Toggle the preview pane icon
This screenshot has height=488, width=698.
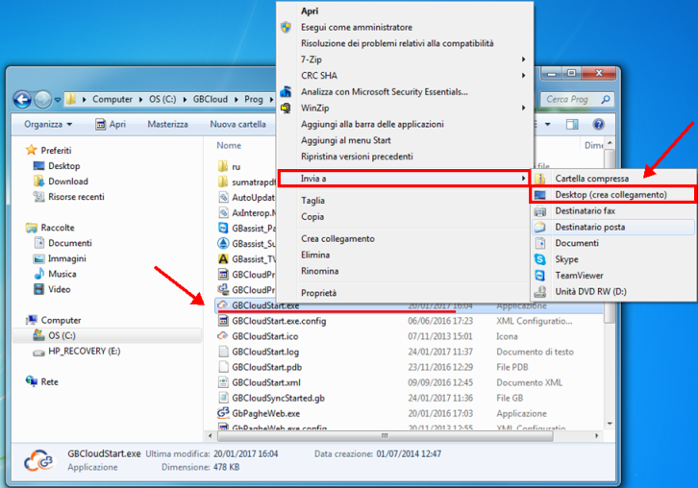[572, 124]
